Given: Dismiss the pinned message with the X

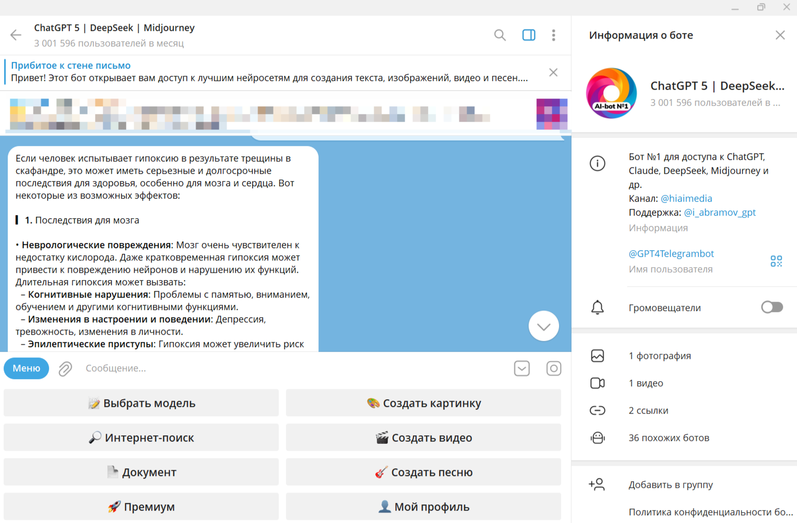Looking at the screenshot, I should coord(553,72).
